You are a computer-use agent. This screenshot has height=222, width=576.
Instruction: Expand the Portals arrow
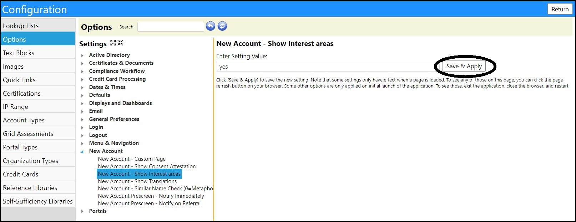(x=82, y=211)
